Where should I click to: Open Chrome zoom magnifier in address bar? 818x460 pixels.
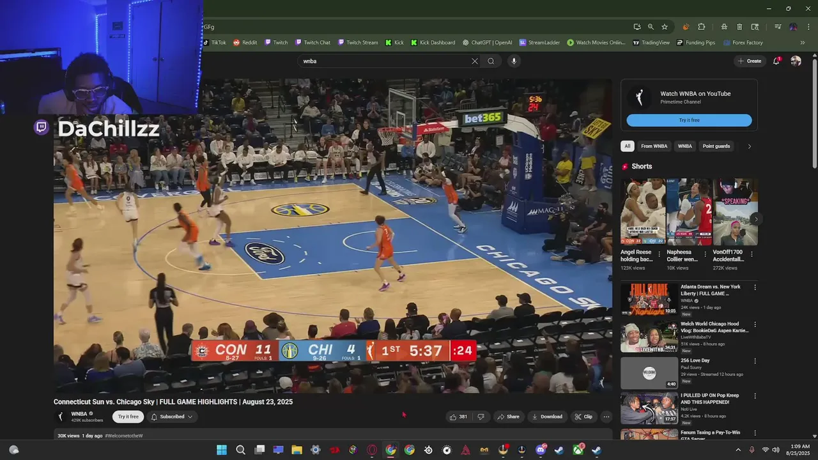[x=651, y=27]
